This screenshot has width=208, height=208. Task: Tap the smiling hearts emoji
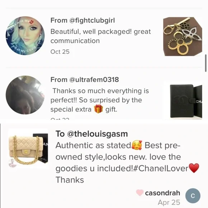click(x=137, y=145)
